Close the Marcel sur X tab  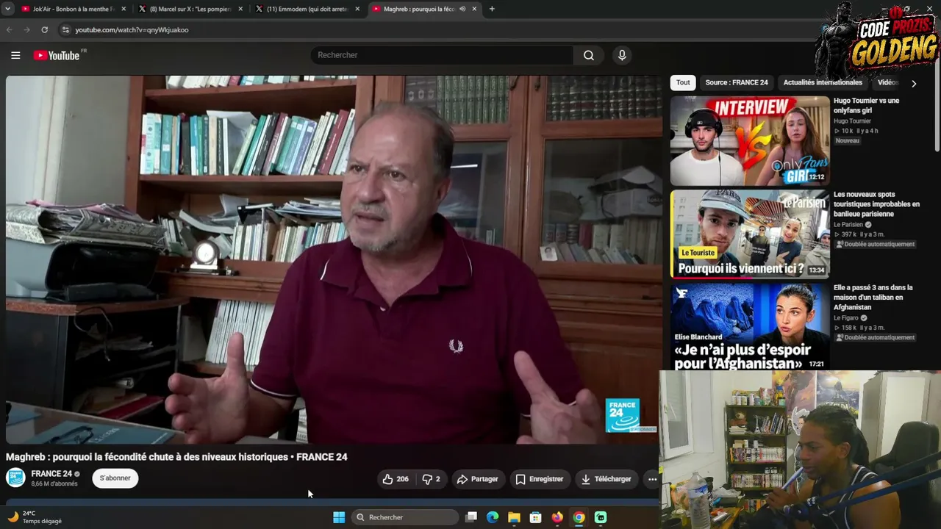click(240, 9)
